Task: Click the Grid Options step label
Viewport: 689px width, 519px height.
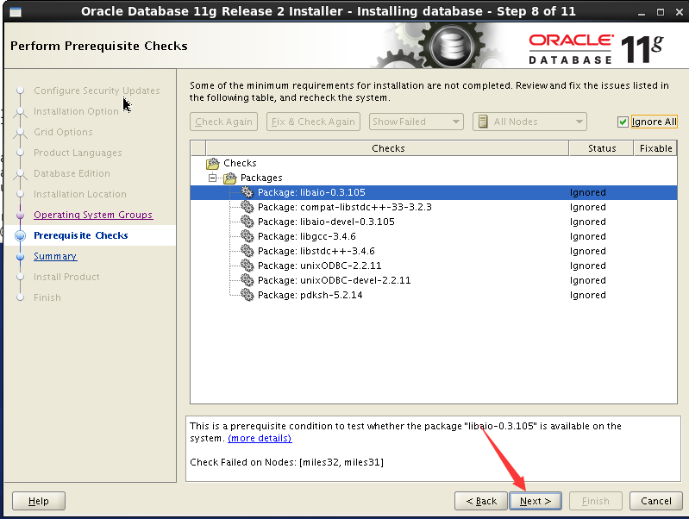Action: tap(63, 132)
